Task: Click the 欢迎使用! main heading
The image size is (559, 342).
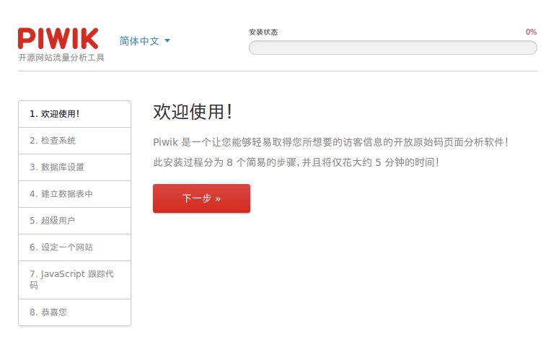Action: 193,112
